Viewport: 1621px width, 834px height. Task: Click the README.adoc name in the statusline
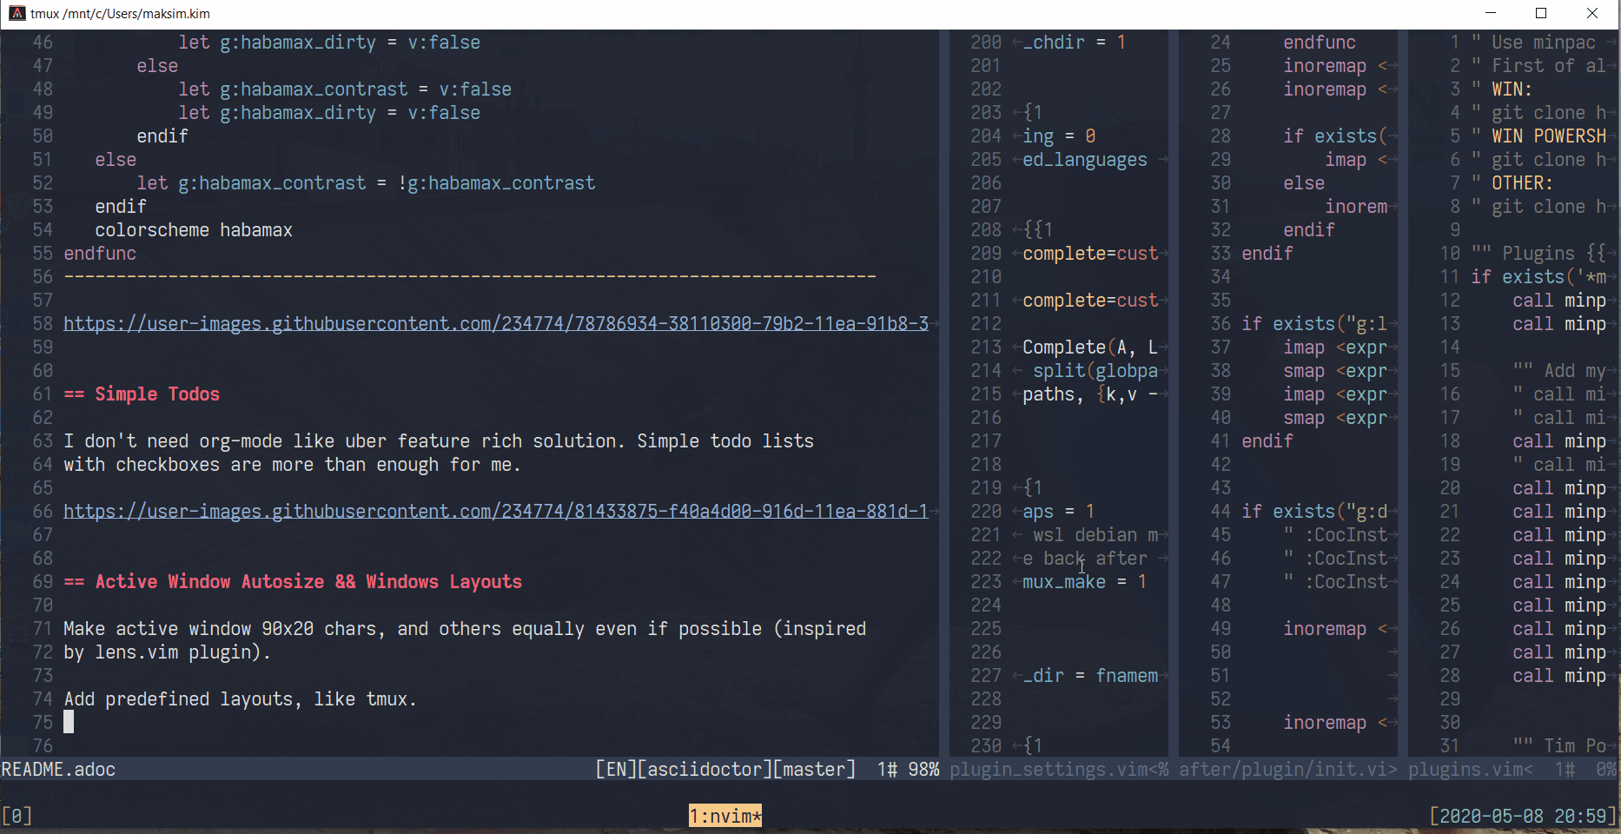(x=57, y=769)
